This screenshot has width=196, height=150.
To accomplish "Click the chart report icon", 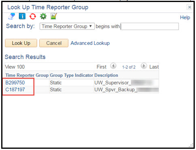I will pos(54,16).
